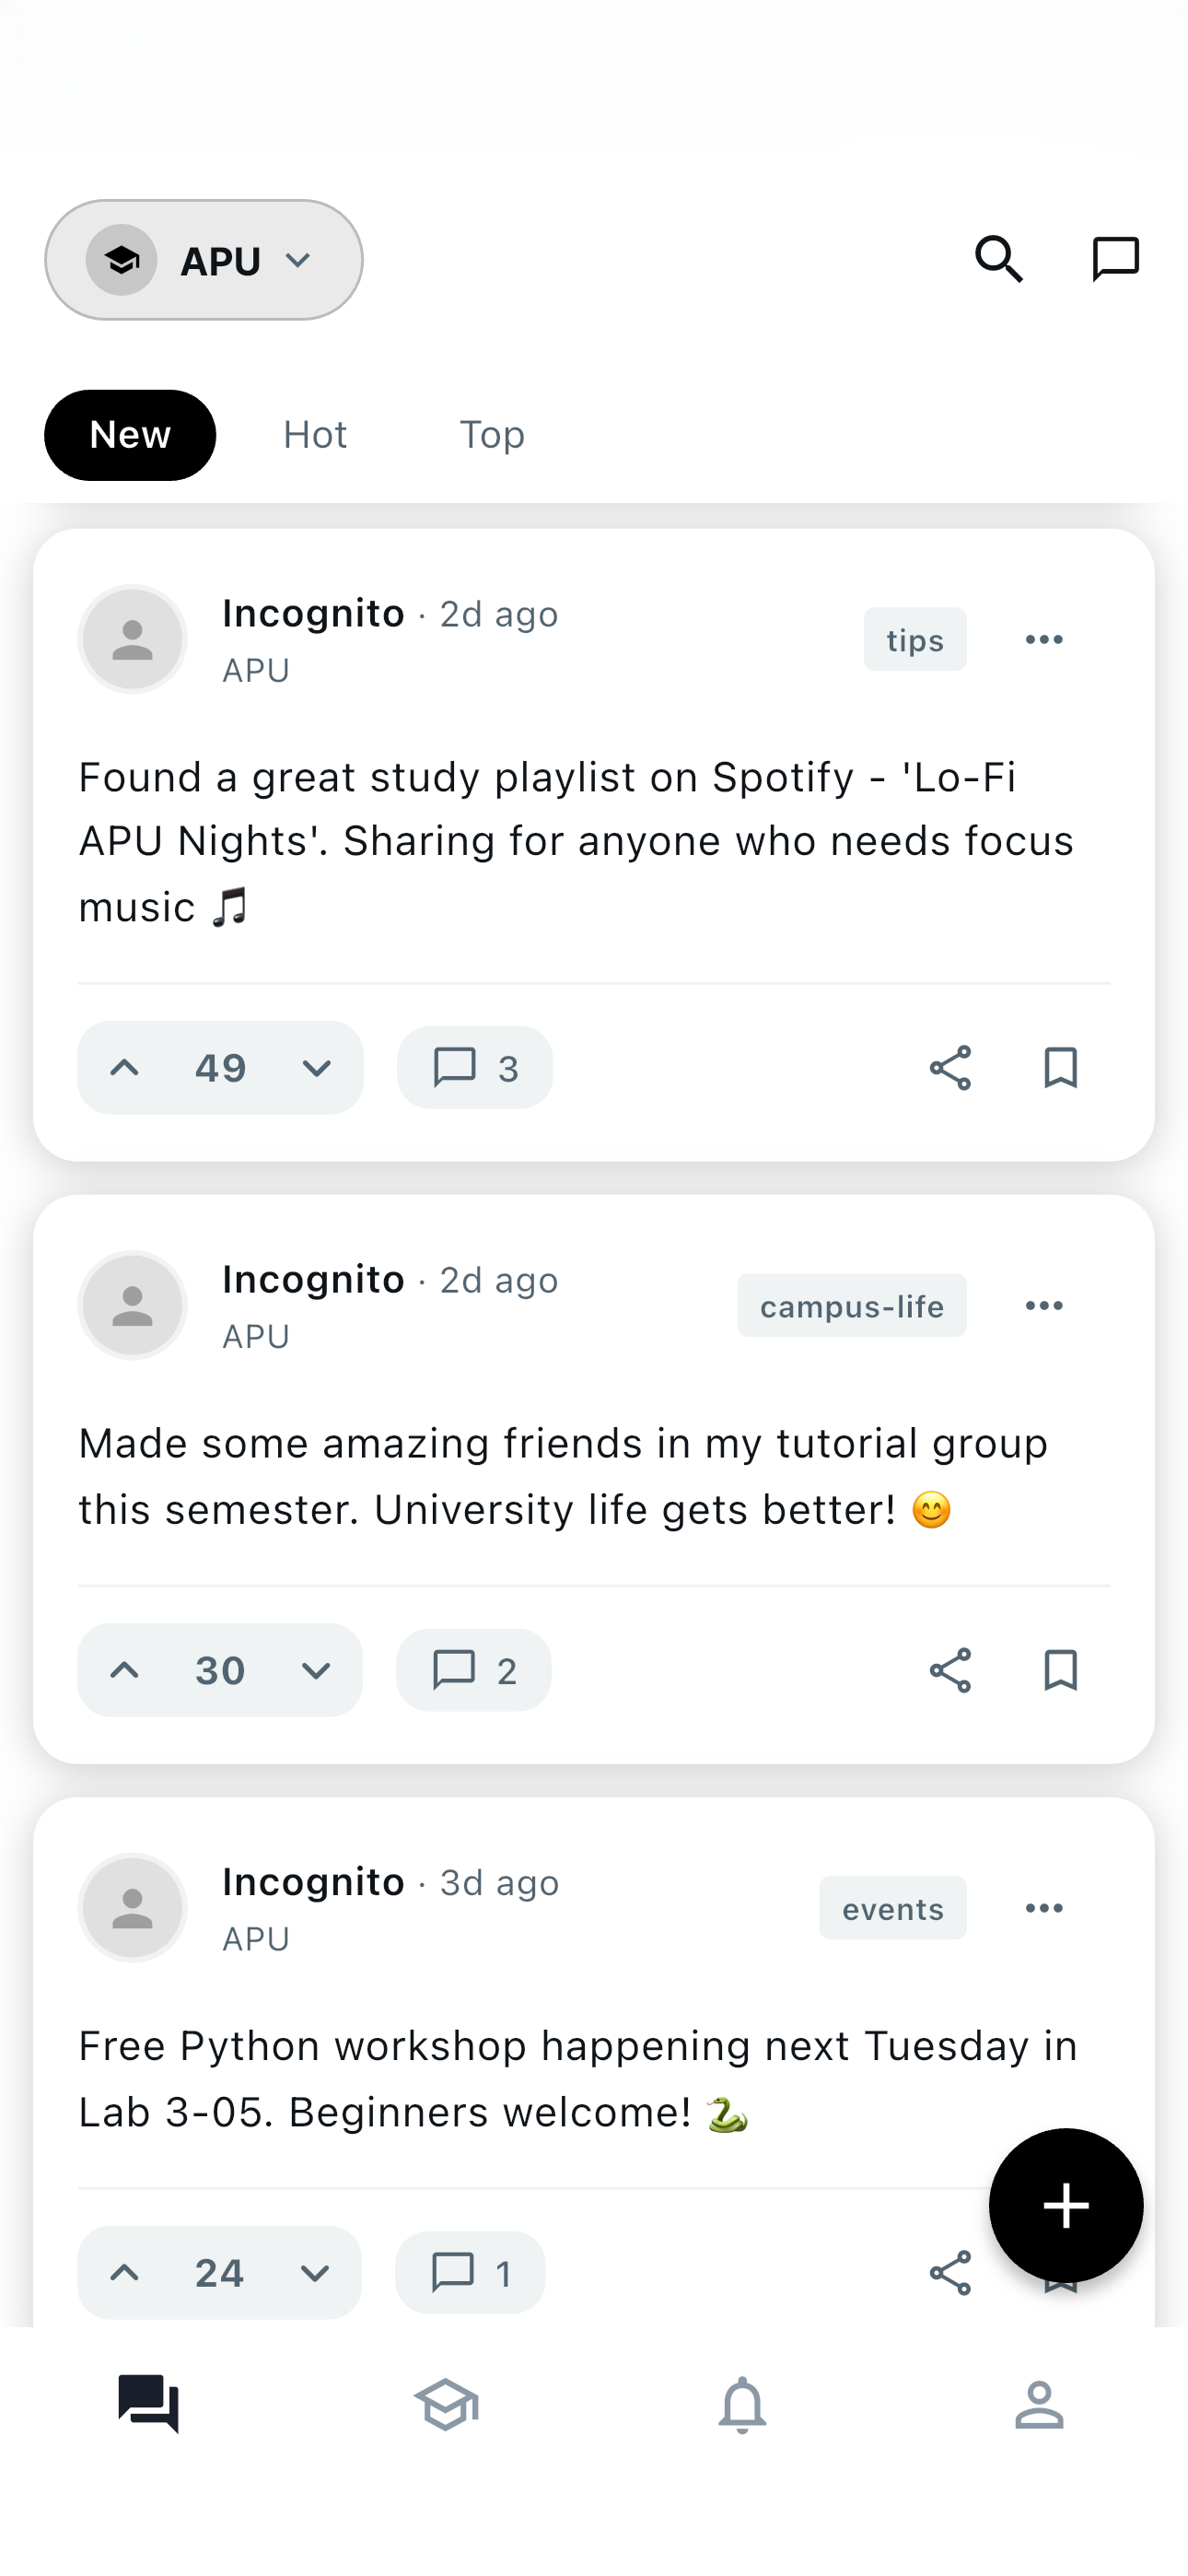Share the tutorial group friends post
The image size is (1188, 2576).
tap(950, 1670)
